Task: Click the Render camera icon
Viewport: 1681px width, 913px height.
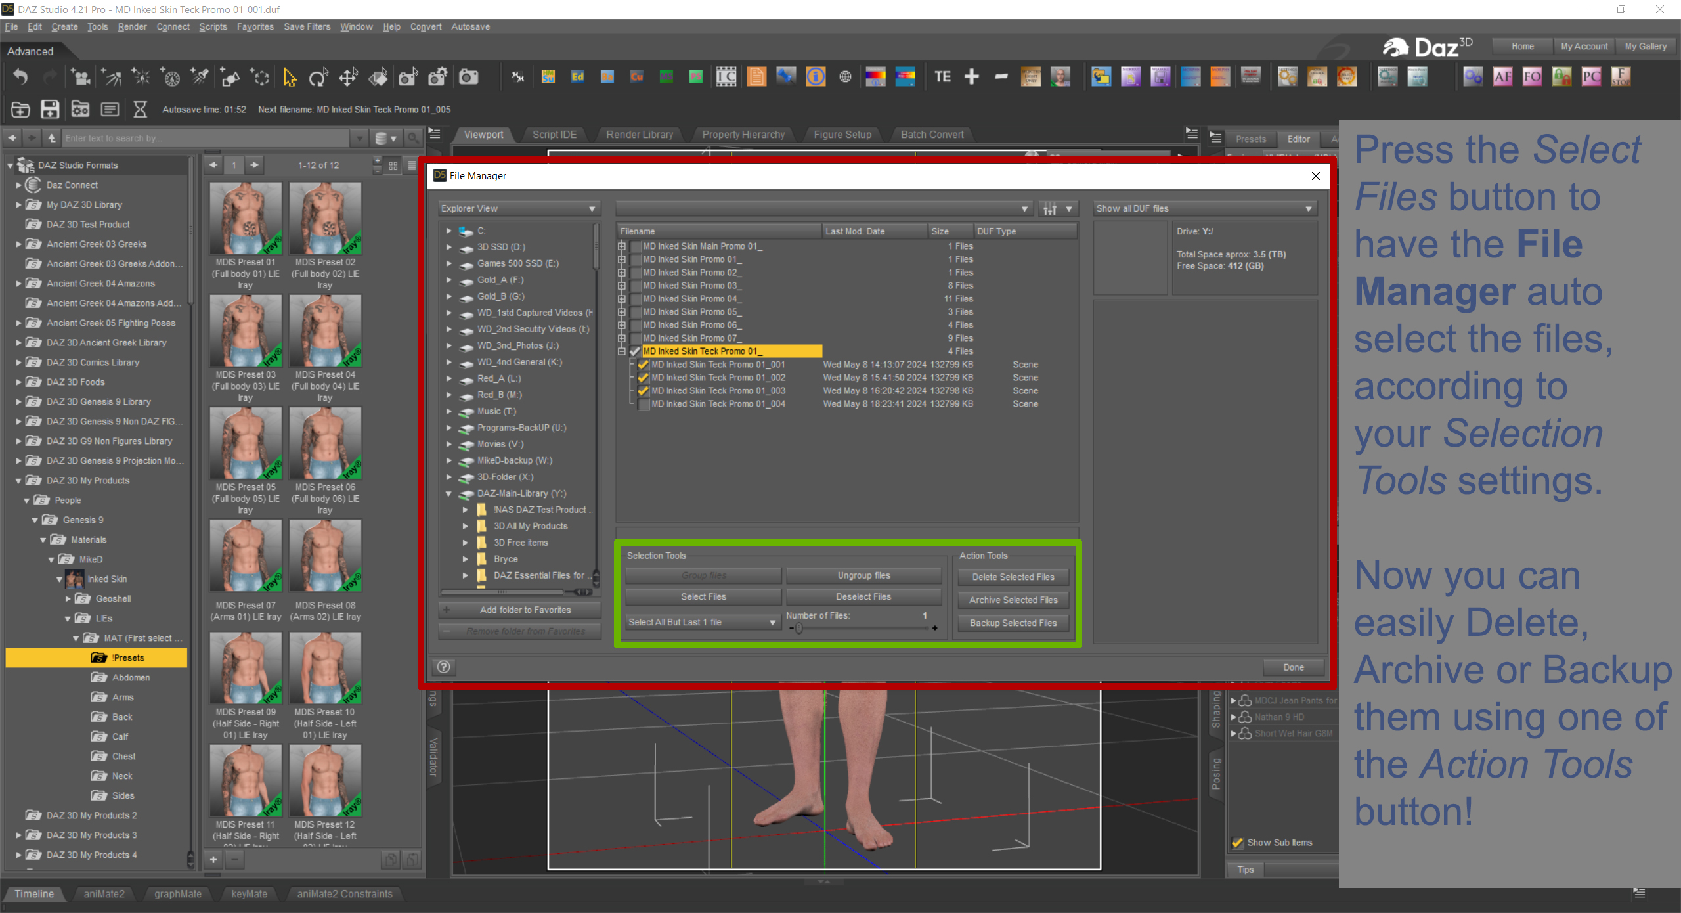Action: pyautogui.click(x=468, y=78)
